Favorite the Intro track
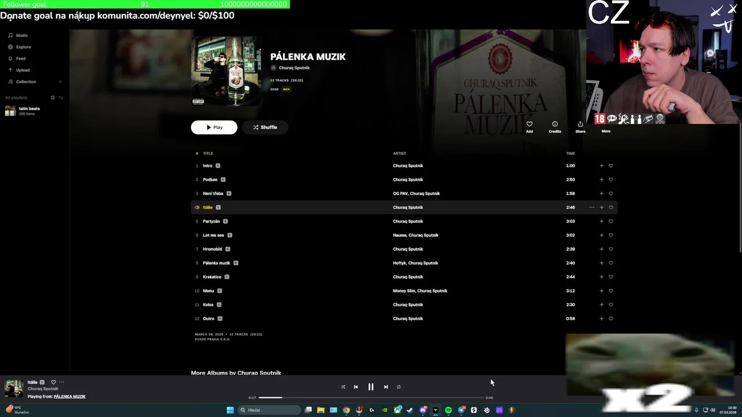Image resolution: width=742 pixels, height=417 pixels. [x=610, y=166]
